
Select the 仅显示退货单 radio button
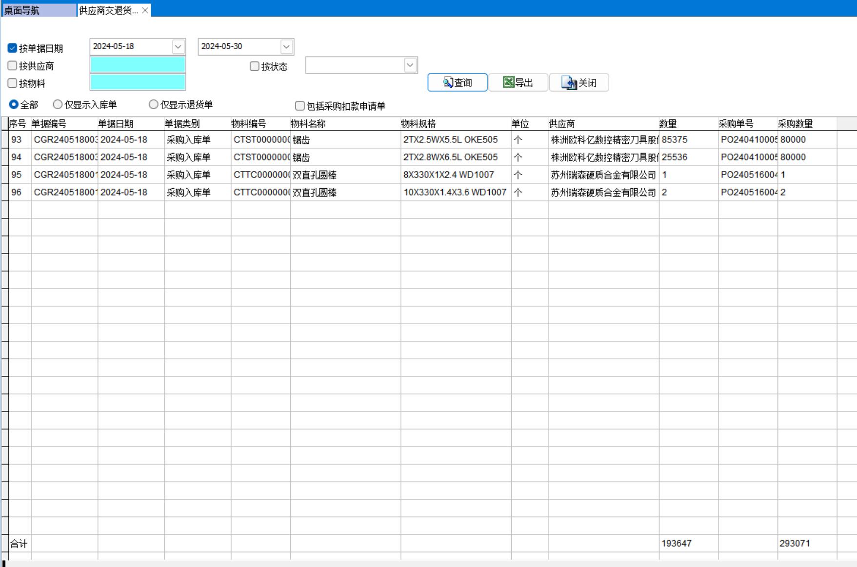coord(154,104)
